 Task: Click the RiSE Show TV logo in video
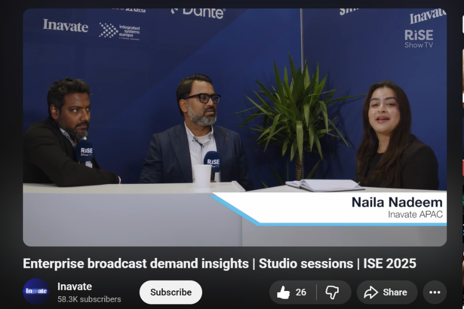tap(418, 39)
